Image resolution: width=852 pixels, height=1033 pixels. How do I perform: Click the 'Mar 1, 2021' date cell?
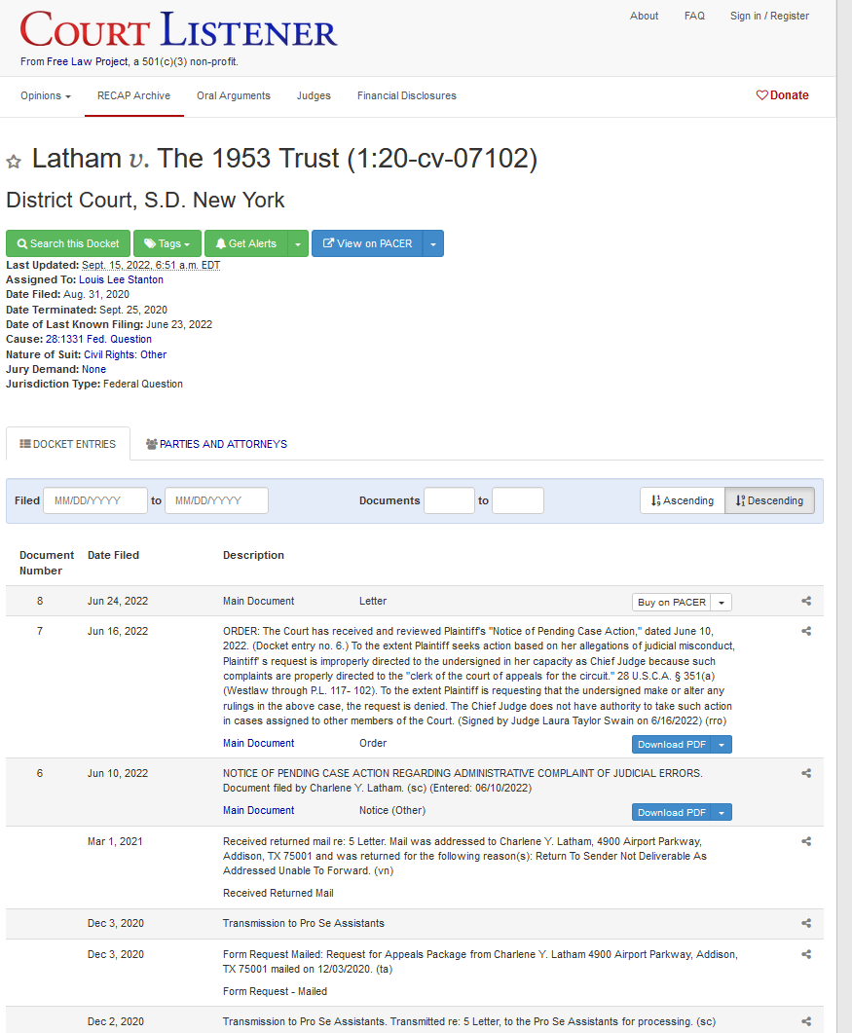[115, 841]
